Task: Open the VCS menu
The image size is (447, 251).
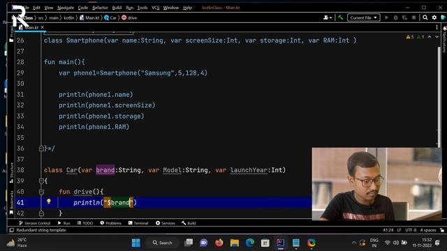Action: pyautogui.click(x=155, y=8)
